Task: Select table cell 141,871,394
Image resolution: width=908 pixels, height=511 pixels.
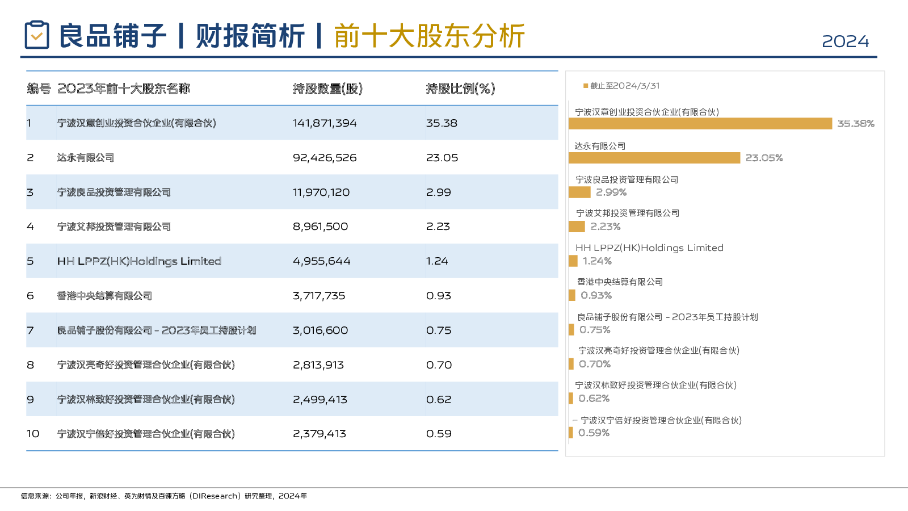Action: coord(325,123)
